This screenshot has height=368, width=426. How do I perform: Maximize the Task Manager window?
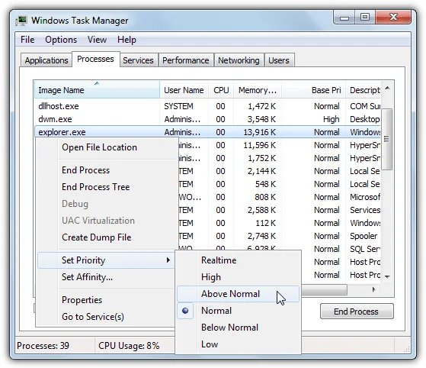[x=364, y=18]
